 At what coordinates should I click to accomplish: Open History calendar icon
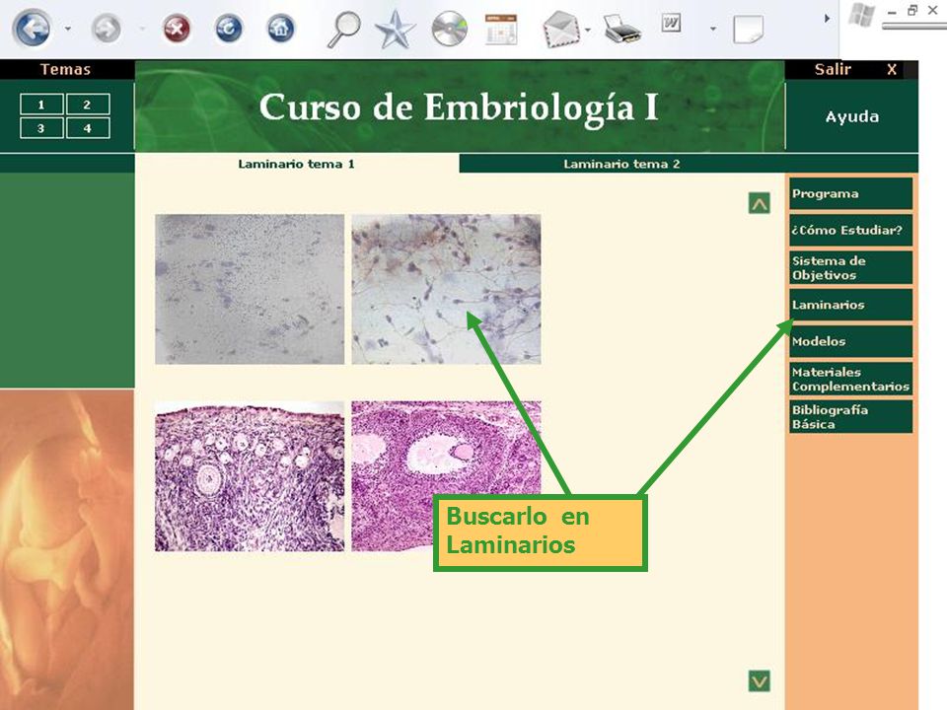pyautogui.click(x=501, y=29)
